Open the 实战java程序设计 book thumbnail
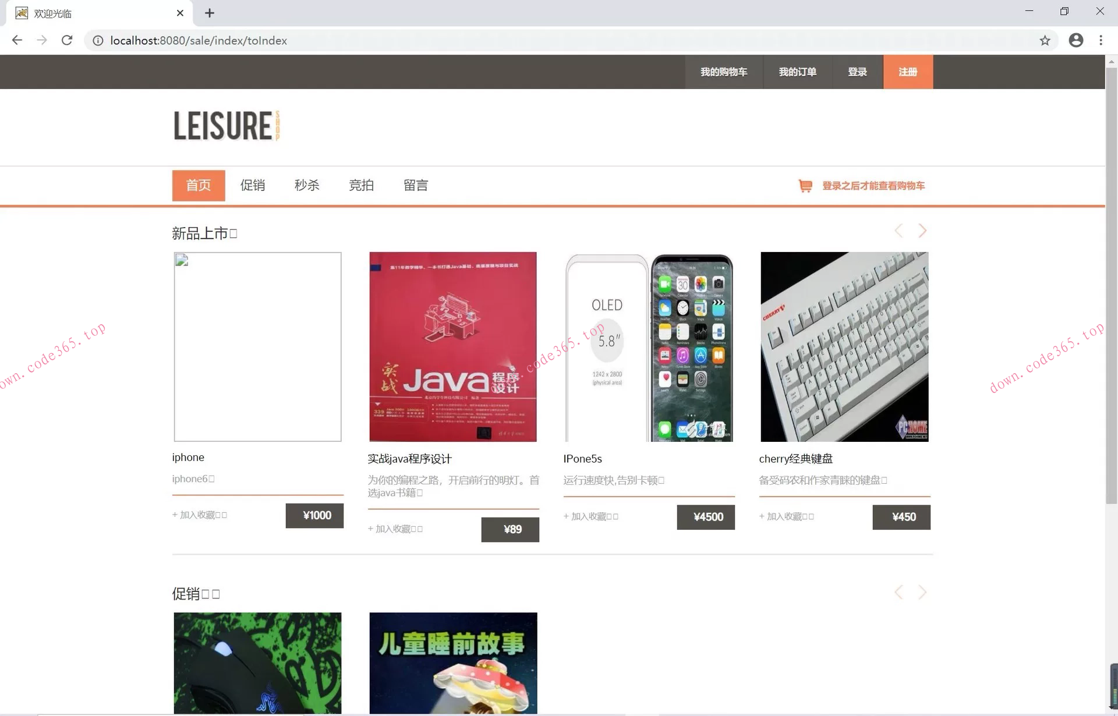 pyautogui.click(x=452, y=346)
